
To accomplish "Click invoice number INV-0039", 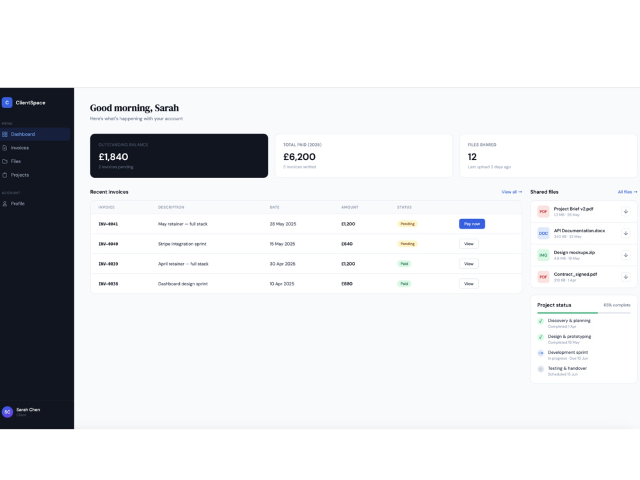I will point(108,264).
